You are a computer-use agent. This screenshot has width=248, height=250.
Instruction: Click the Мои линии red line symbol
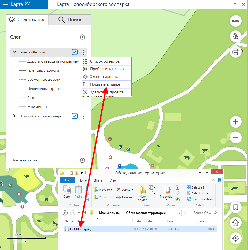point(23,107)
